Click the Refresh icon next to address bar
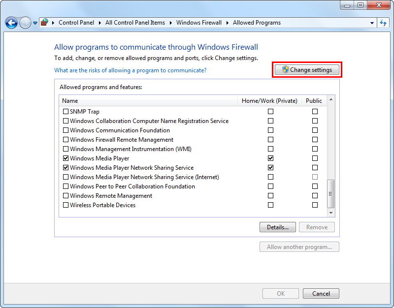 point(383,23)
